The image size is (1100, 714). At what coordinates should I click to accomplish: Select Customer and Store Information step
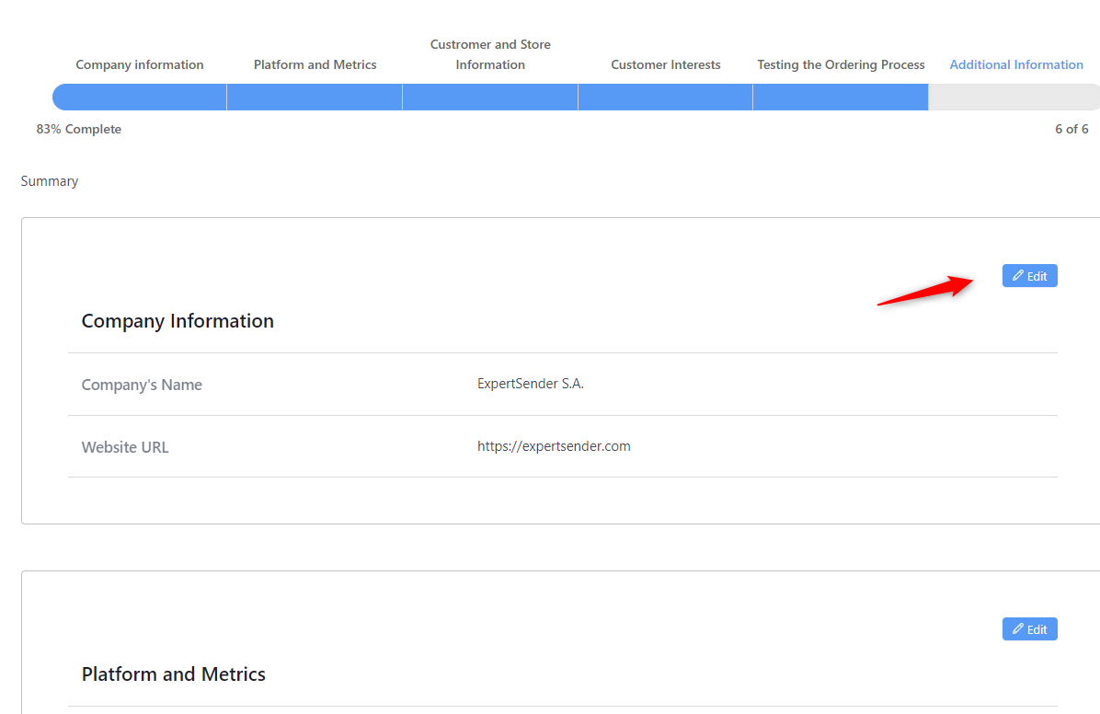click(x=490, y=55)
